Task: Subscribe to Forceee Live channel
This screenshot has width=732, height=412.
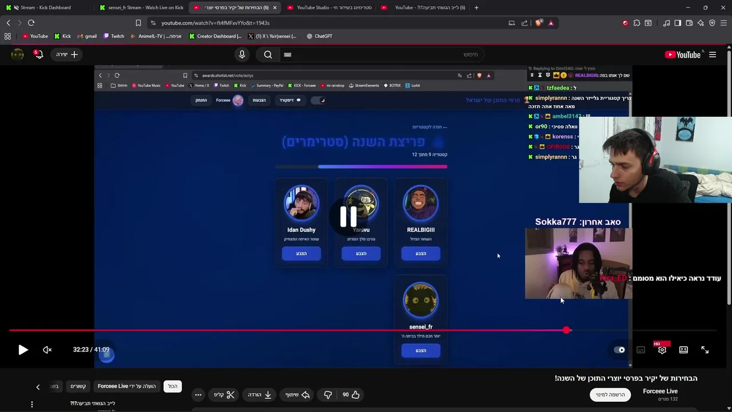Action: pos(610,394)
